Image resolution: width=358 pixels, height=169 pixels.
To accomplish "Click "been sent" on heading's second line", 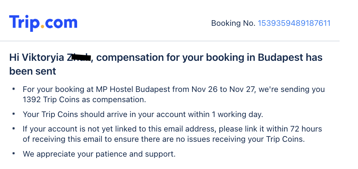I will pyautogui.click(x=33, y=71).
